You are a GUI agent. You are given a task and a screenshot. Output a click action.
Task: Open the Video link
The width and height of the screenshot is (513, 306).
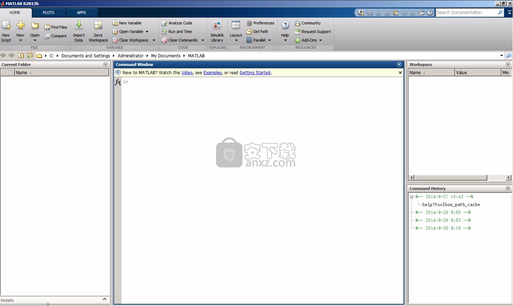pos(187,73)
